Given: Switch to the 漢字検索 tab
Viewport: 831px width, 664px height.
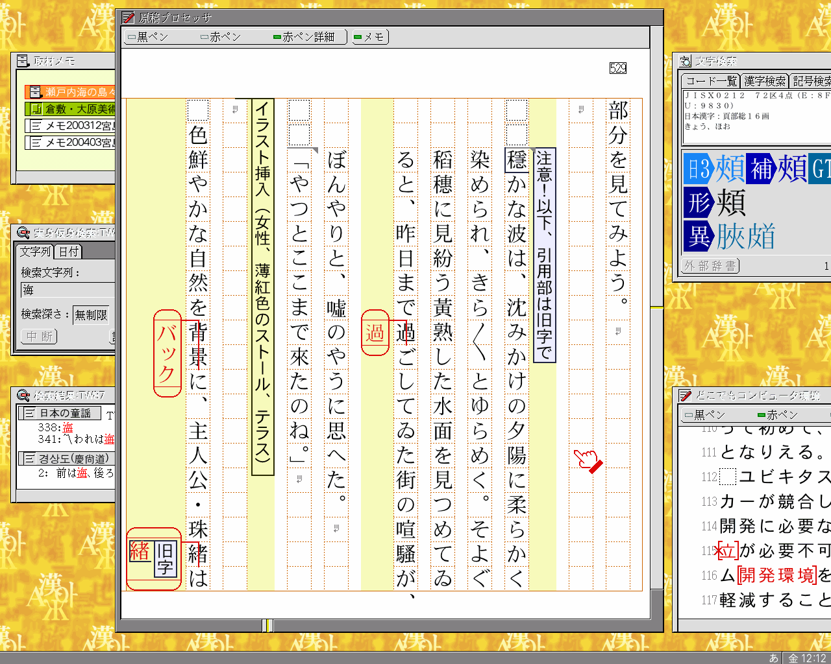Looking at the screenshot, I should (765, 81).
